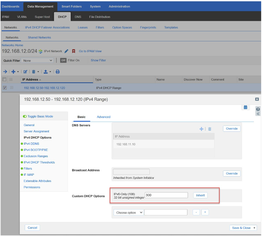
Task: Select Exclusion Ranges in the sidebar
Action: point(36,156)
